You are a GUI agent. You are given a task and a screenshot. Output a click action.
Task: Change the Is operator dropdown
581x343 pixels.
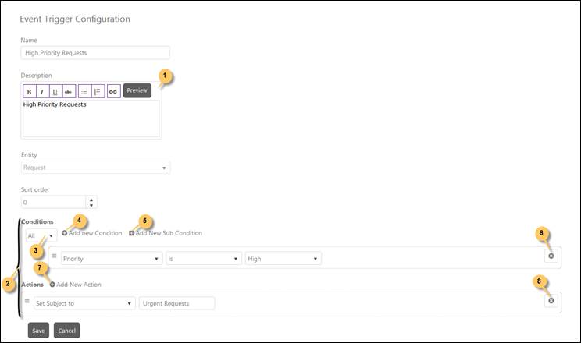click(203, 258)
